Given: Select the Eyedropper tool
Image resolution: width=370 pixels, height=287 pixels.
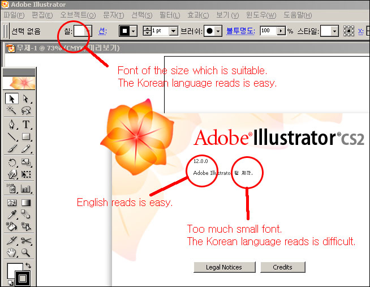Looking at the screenshot, I should point(11,215).
